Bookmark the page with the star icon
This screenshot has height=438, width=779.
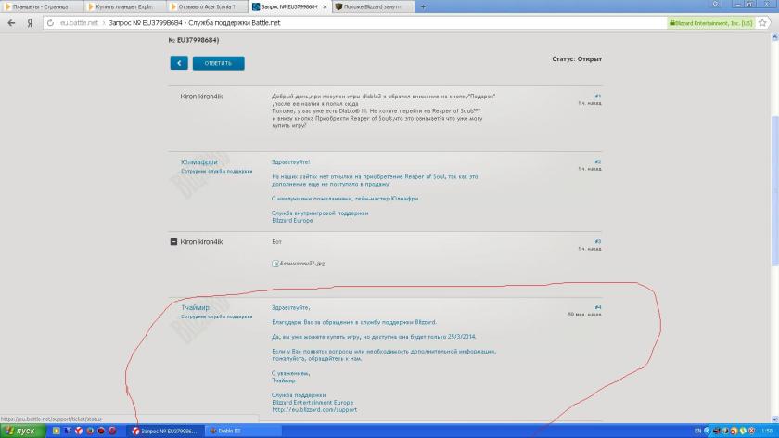click(762, 23)
